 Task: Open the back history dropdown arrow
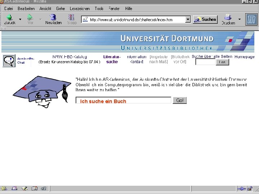20,19
